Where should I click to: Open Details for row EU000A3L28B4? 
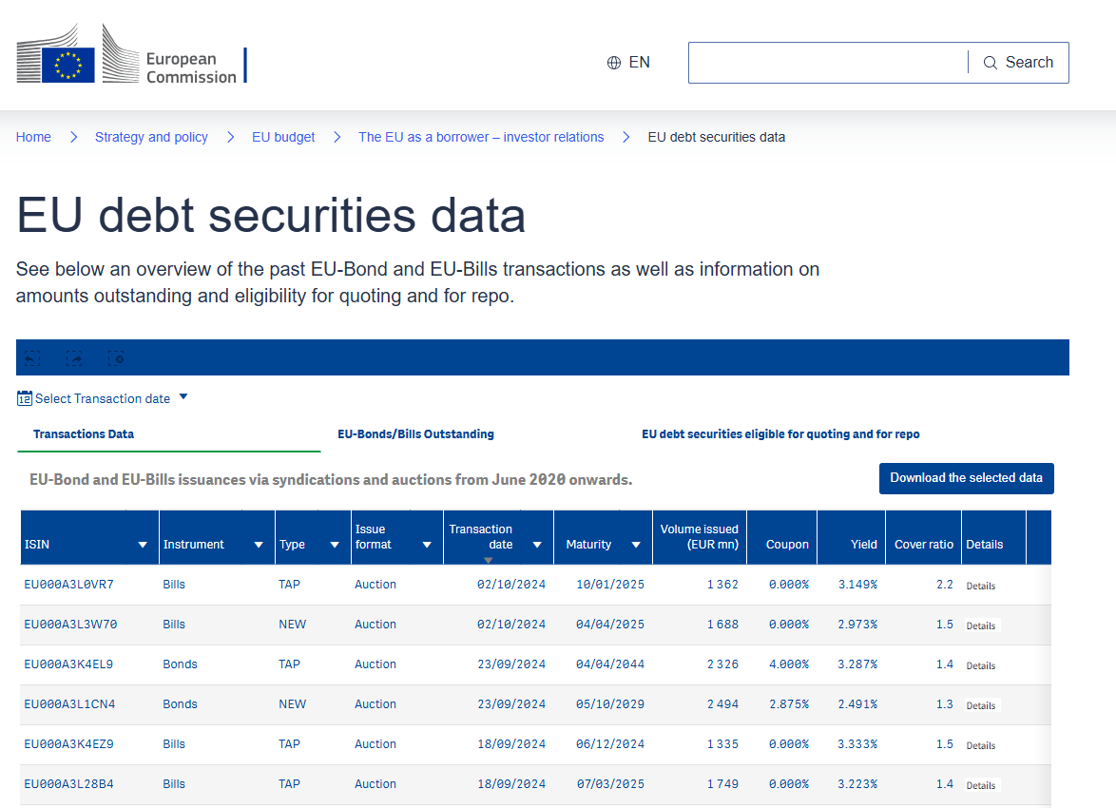click(981, 785)
